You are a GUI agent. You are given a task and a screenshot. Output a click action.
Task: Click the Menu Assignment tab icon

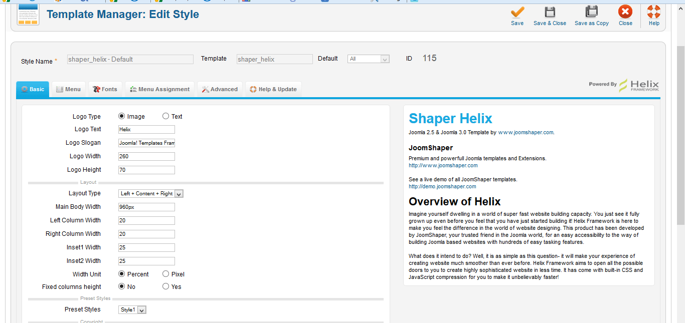[x=133, y=89]
